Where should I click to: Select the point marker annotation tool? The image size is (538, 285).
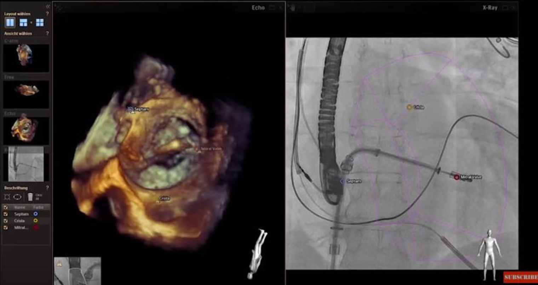7,197
